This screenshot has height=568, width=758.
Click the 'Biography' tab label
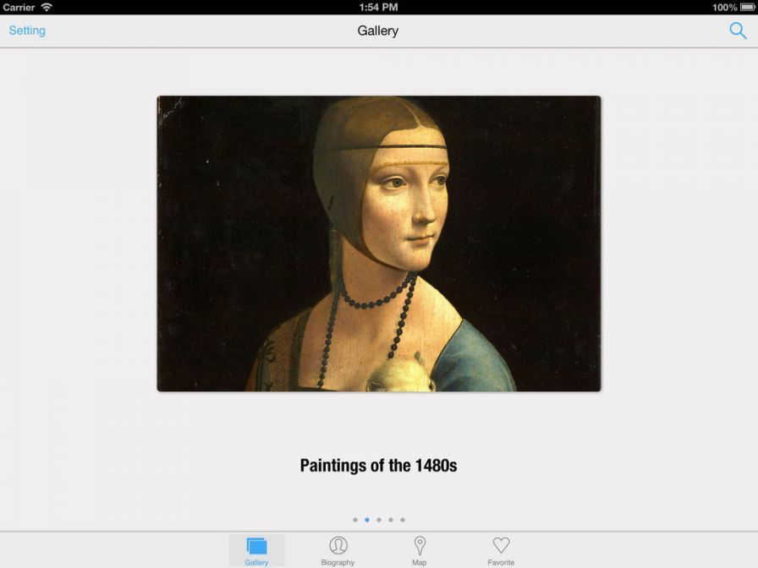click(x=338, y=562)
